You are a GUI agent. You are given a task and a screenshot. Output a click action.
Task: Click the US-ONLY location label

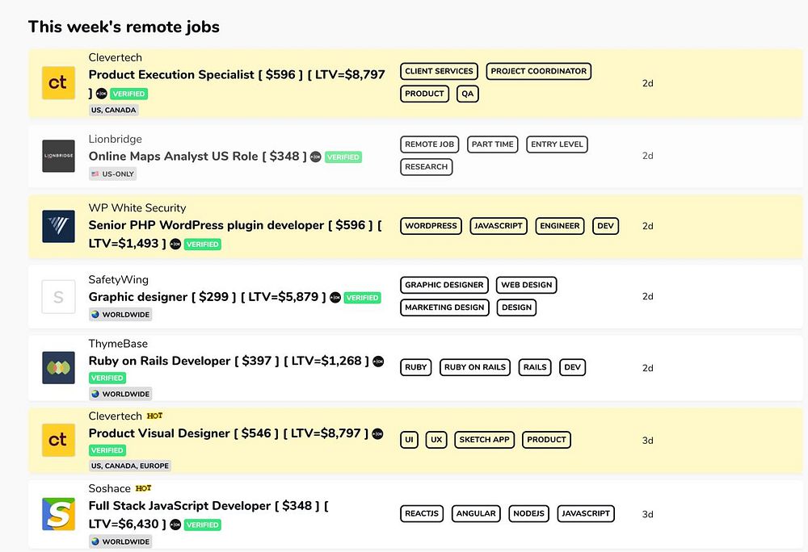pos(113,174)
